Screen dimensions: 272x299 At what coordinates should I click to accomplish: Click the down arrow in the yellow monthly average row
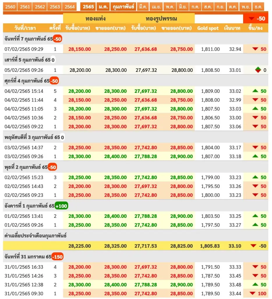[253, 246]
